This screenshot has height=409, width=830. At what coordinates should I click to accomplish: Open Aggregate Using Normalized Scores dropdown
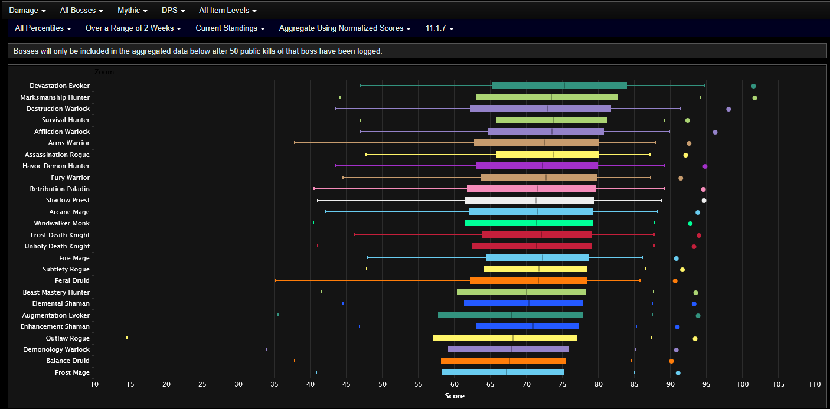point(345,28)
